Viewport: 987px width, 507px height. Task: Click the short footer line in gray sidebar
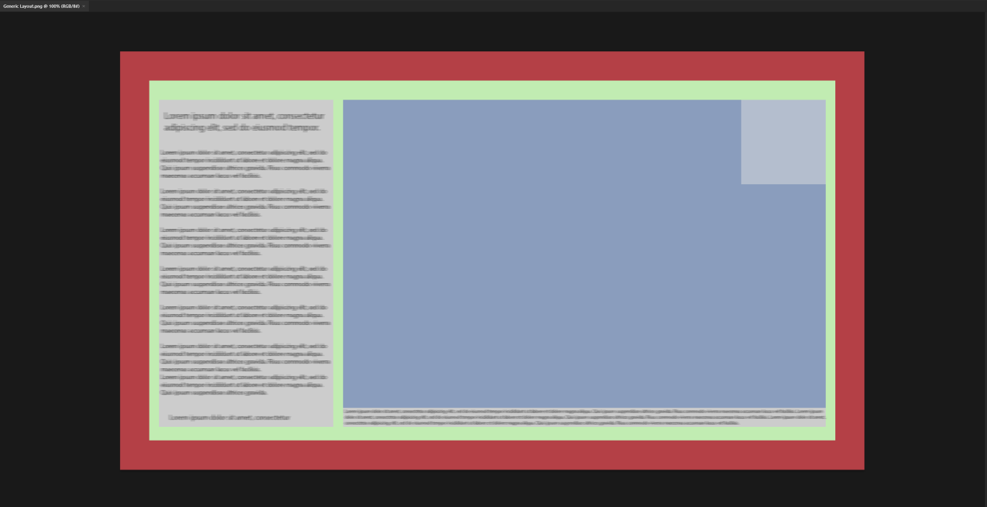[230, 417]
